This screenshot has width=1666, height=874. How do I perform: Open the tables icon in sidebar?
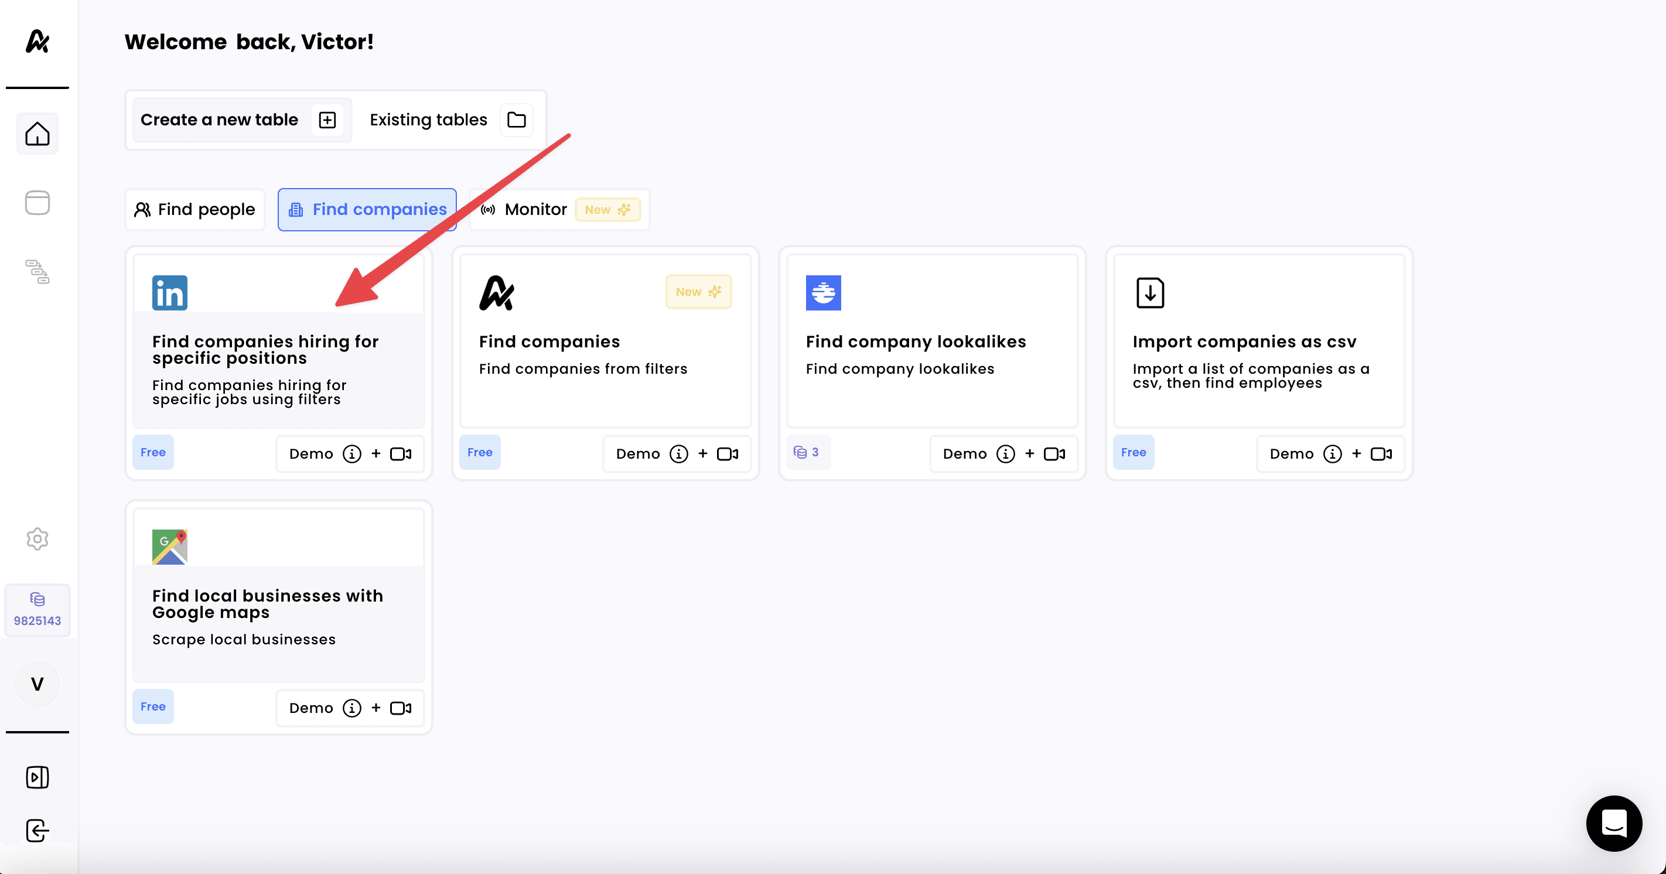37,203
